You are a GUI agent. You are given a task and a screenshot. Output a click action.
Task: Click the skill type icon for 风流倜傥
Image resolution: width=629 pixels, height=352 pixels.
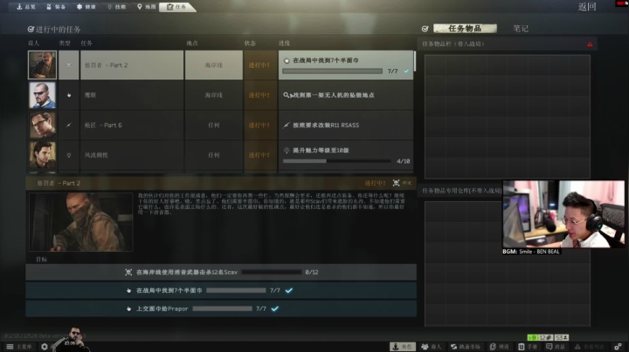(69, 155)
